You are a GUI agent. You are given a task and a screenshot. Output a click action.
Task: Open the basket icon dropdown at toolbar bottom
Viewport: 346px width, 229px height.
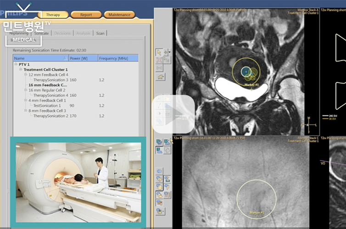pyautogui.click(x=160, y=211)
